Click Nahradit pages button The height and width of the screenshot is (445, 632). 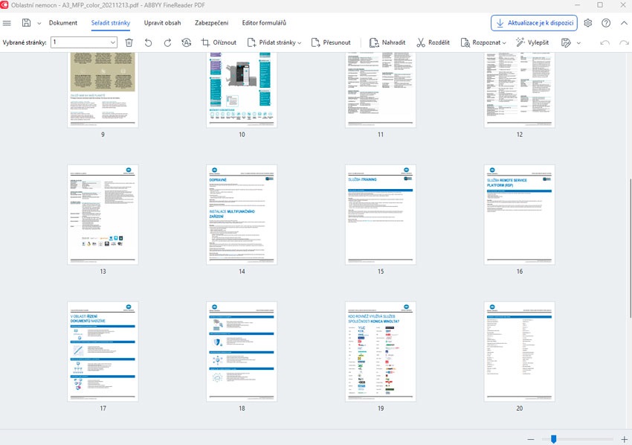pos(387,42)
